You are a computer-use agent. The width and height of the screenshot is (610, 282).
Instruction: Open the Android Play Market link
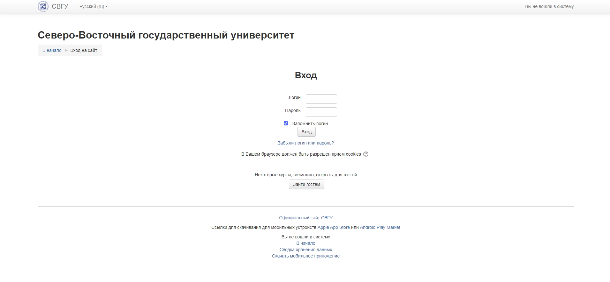pyautogui.click(x=380, y=227)
